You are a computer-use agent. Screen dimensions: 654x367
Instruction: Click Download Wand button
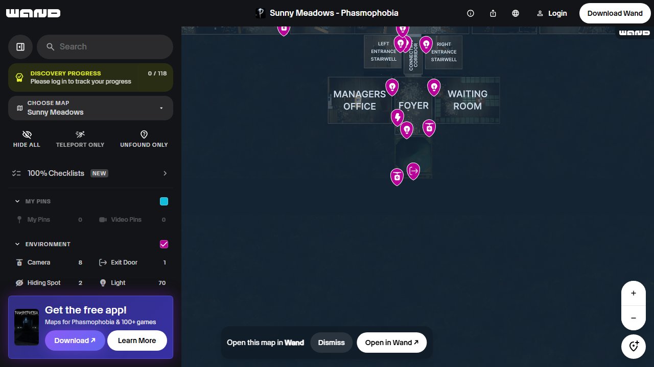pos(615,13)
